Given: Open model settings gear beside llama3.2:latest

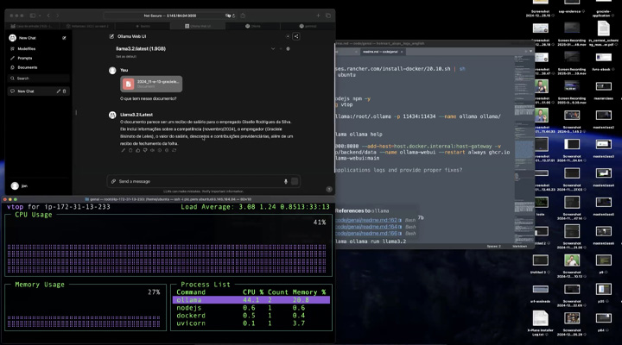Looking at the screenshot, I should pyautogui.click(x=288, y=49).
